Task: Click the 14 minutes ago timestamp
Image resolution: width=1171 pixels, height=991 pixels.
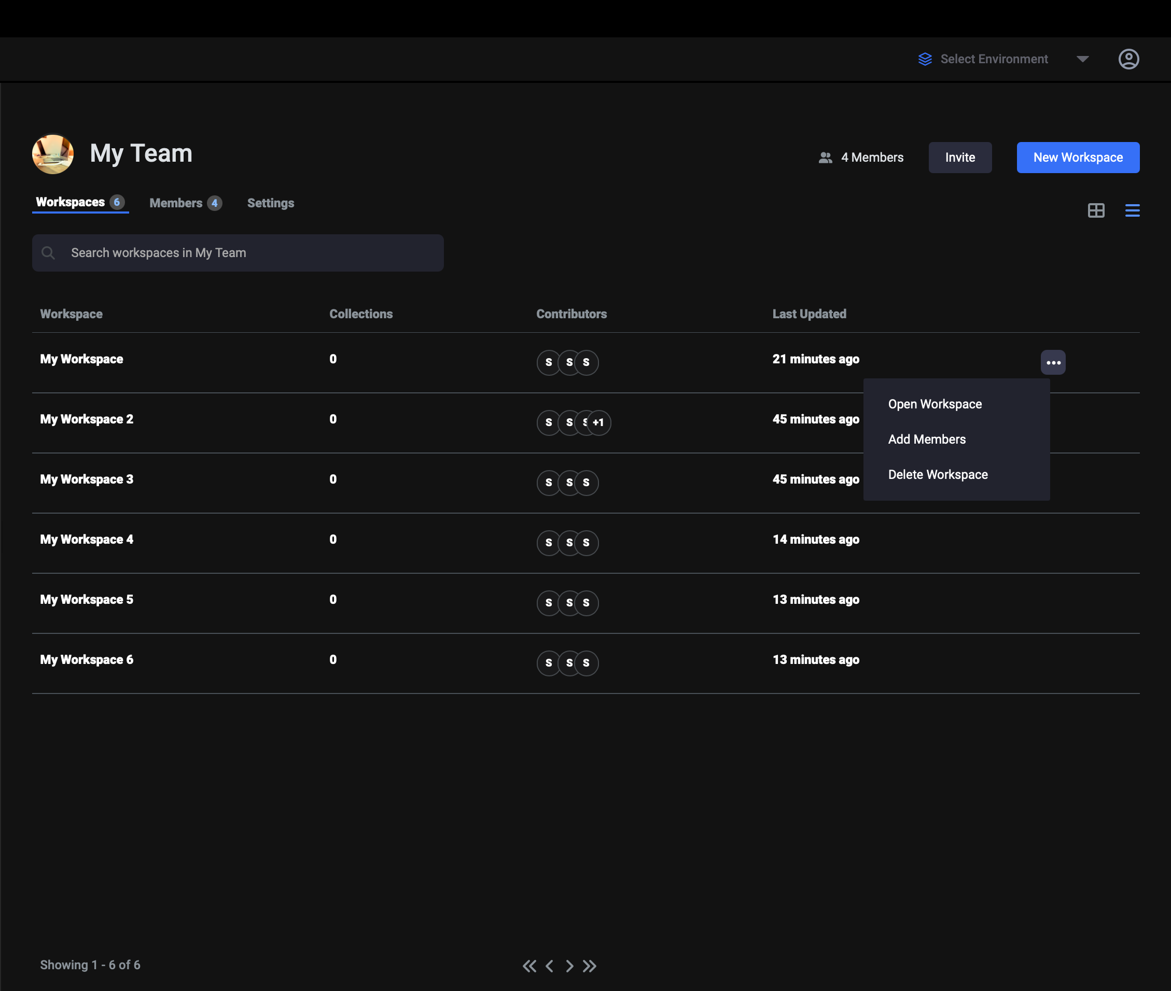Action: (x=816, y=540)
